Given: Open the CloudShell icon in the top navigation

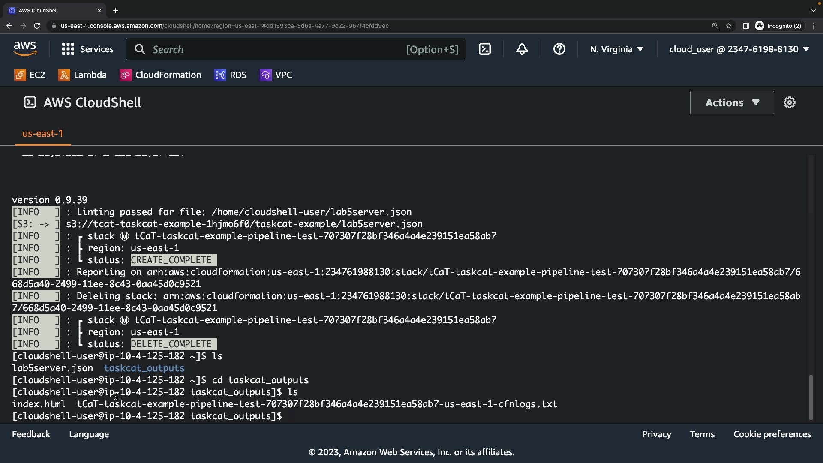Looking at the screenshot, I should coord(485,49).
